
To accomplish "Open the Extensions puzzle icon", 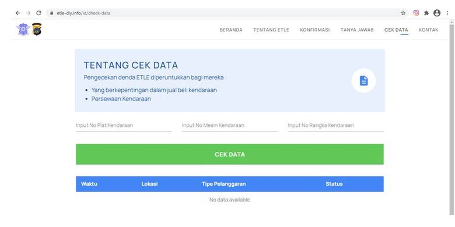I will pyautogui.click(x=426, y=13).
